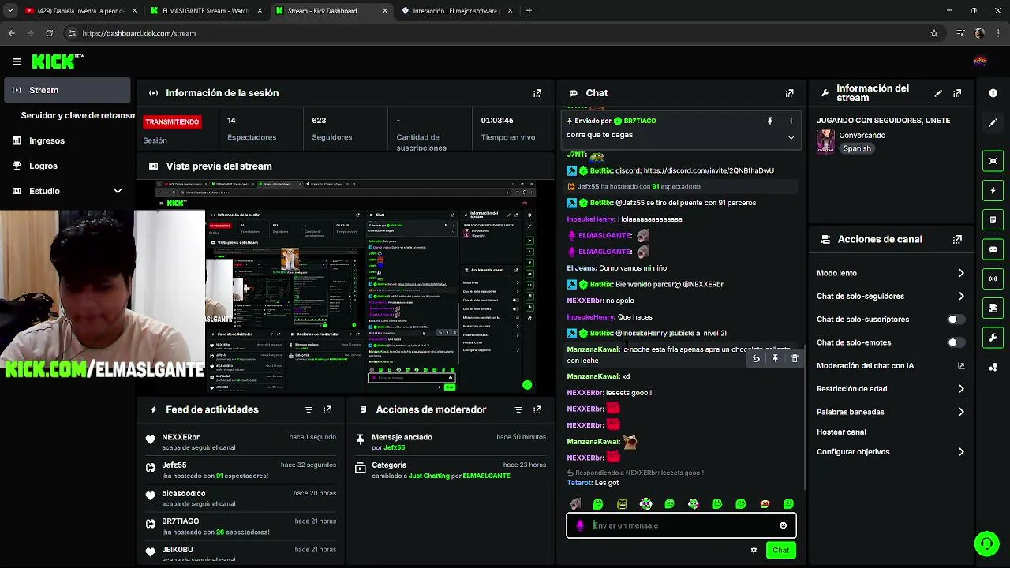Open Moderación del chat con IA
The width and height of the screenshot is (1010, 568).
[x=865, y=365]
